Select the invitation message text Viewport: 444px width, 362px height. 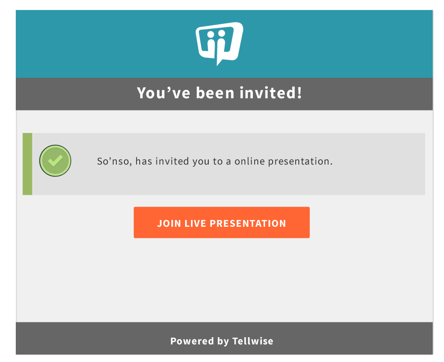tap(215, 161)
